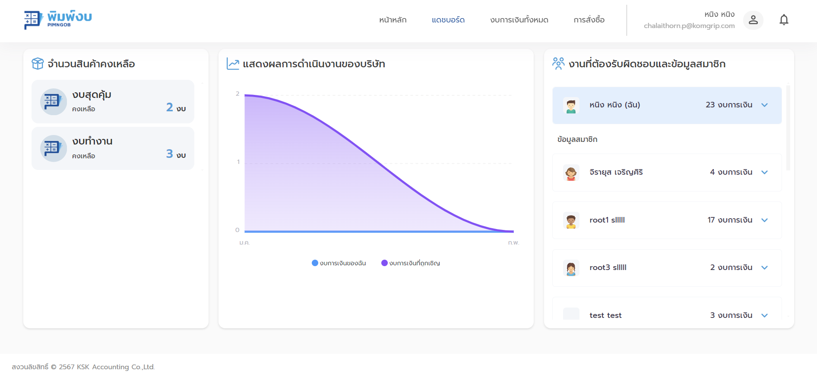Open the notifications bell

[784, 20]
